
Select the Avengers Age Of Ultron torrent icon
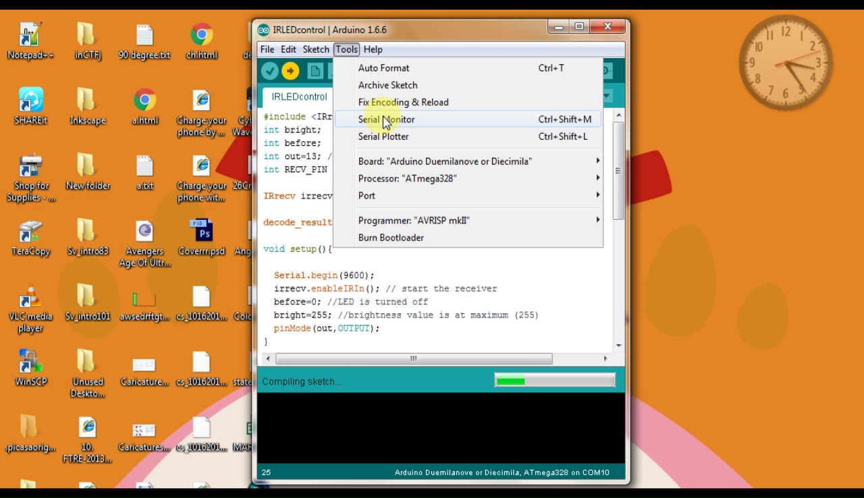[144, 244]
